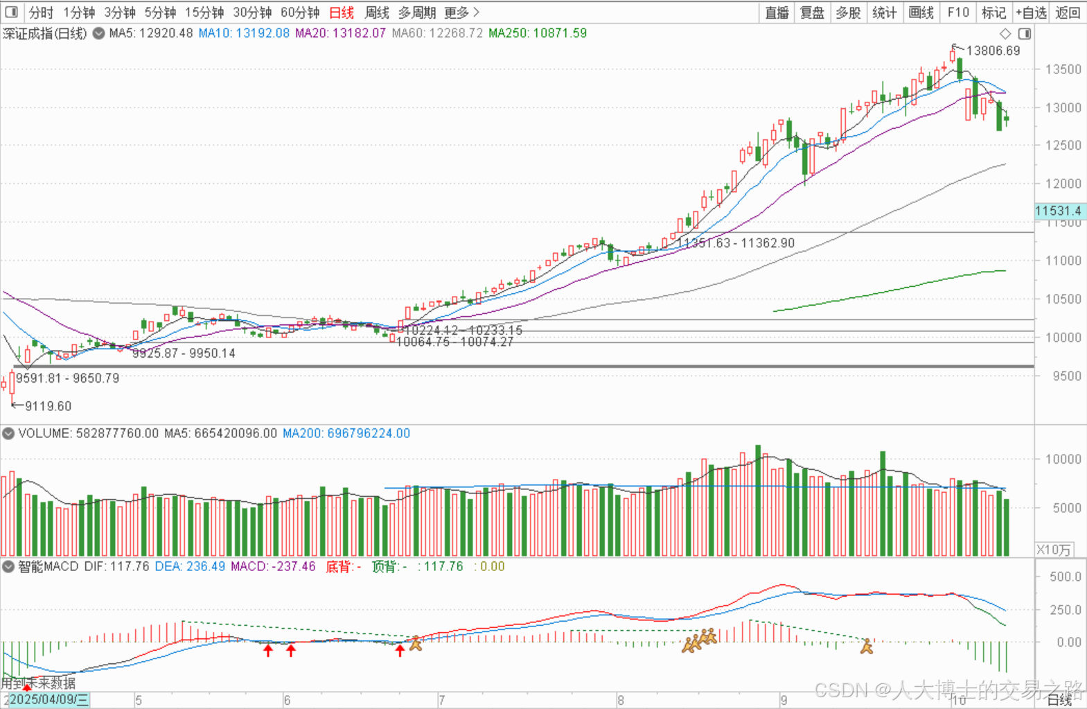1087x709 pixels.
Task: Click the diamond icon above price axis
Action: (x=1005, y=33)
